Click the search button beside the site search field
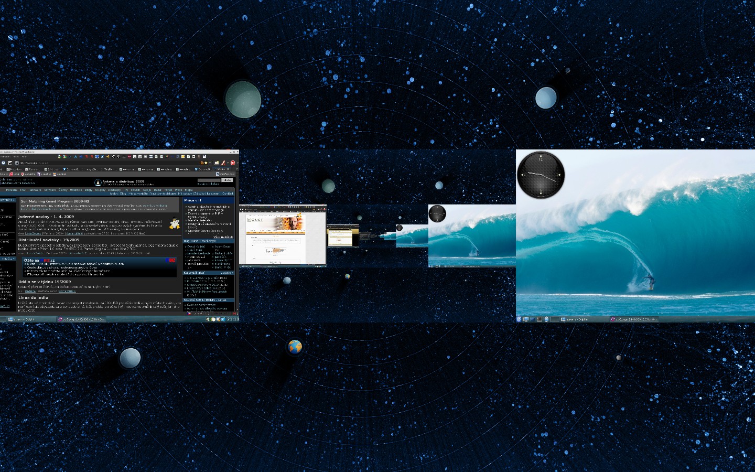 (x=227, y=180)
